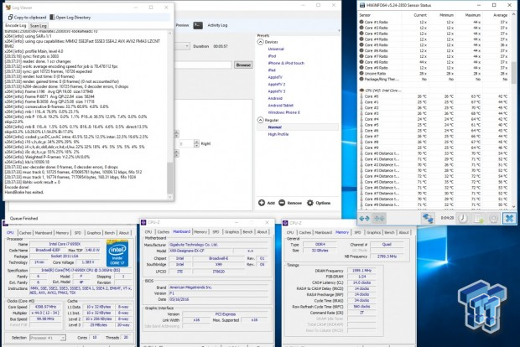
Task: Select the High Profile preset
Action: [278, 134]
